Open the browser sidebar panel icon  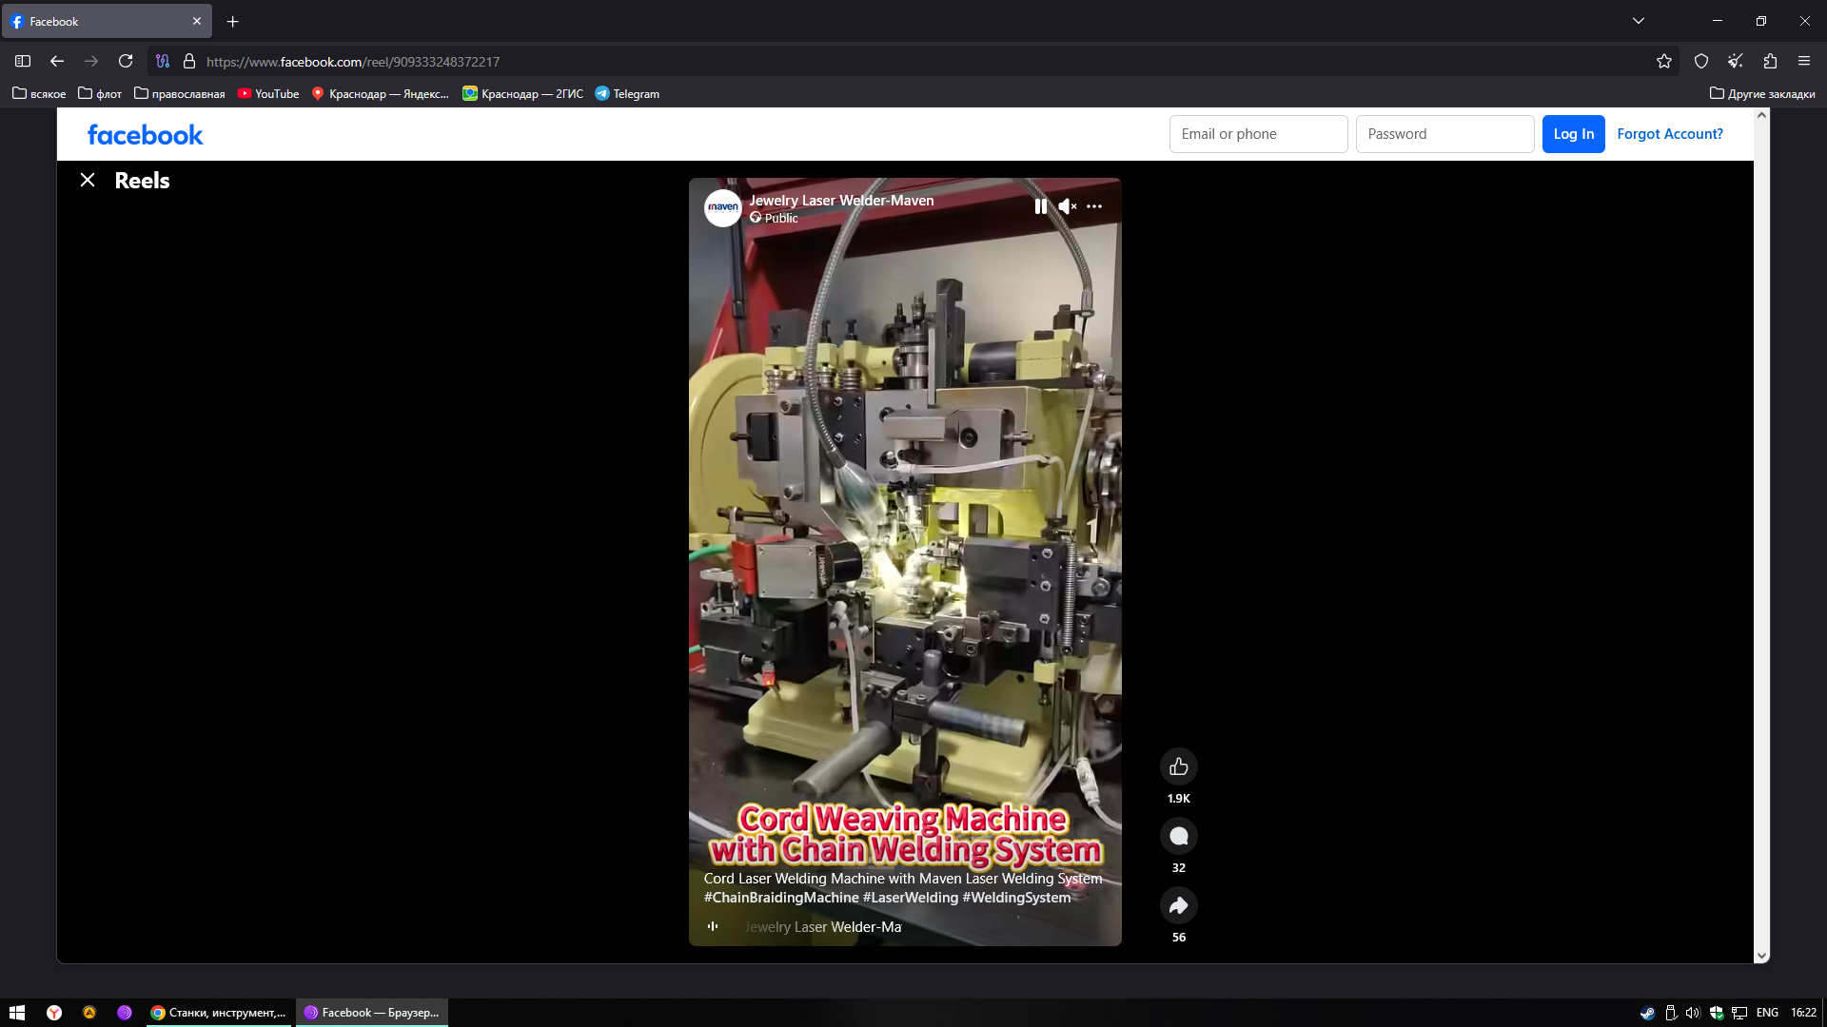pos(23,61)
